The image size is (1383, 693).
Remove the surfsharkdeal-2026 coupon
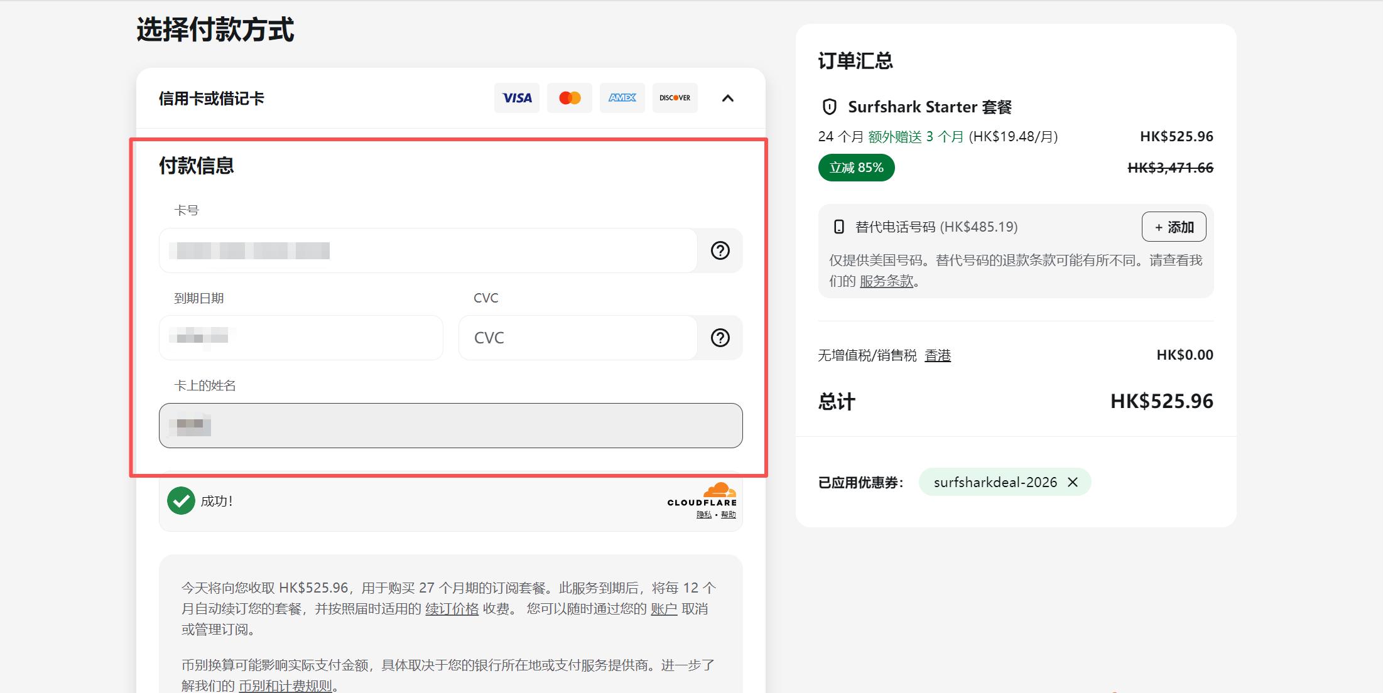1073,482
